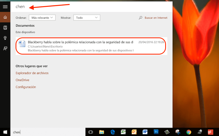
Task: Open the green terminal-like app on the taskbar
Action: click(x=167, y=132)
